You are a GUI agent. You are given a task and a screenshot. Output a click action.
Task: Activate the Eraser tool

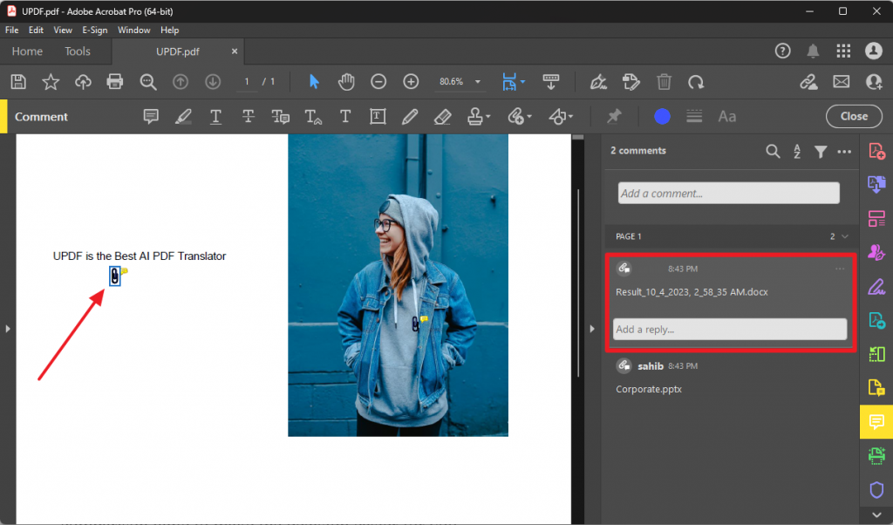pyautogui.click(x=441, y=116)
